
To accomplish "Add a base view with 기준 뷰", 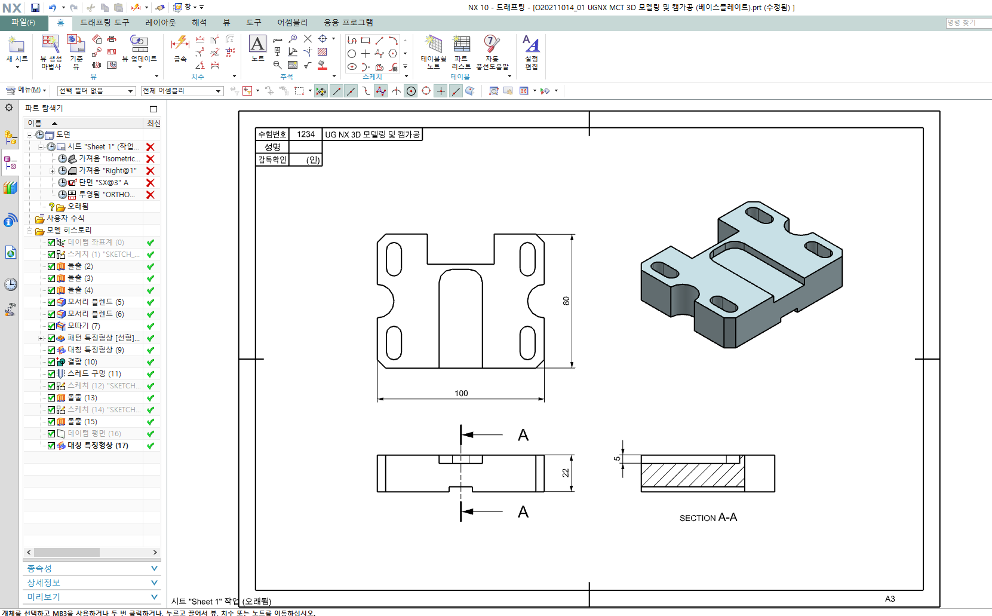I will pyautogui.click(x=76, y=52).
